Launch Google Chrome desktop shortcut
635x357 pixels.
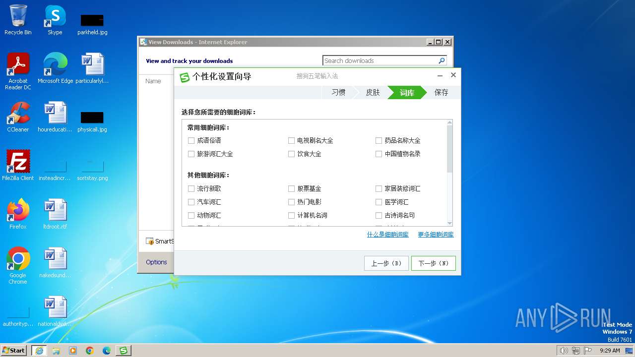tap(18, 265)
